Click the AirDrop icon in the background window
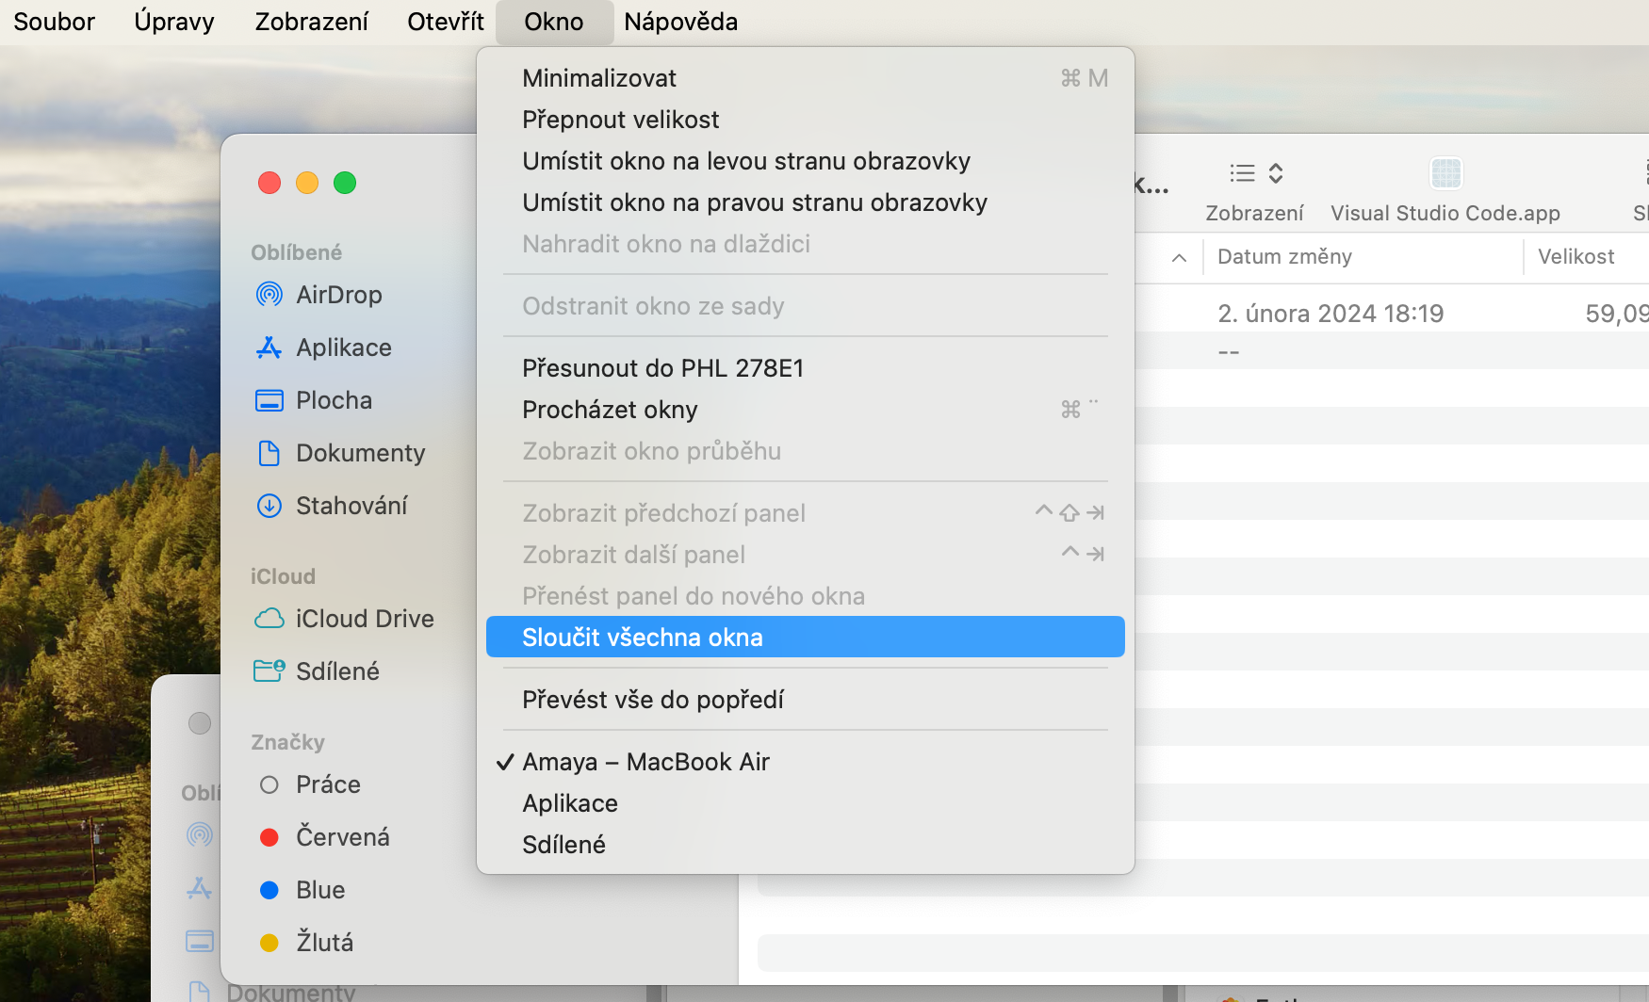The width and height of the screenshot is (1649, 1002). 200,834
